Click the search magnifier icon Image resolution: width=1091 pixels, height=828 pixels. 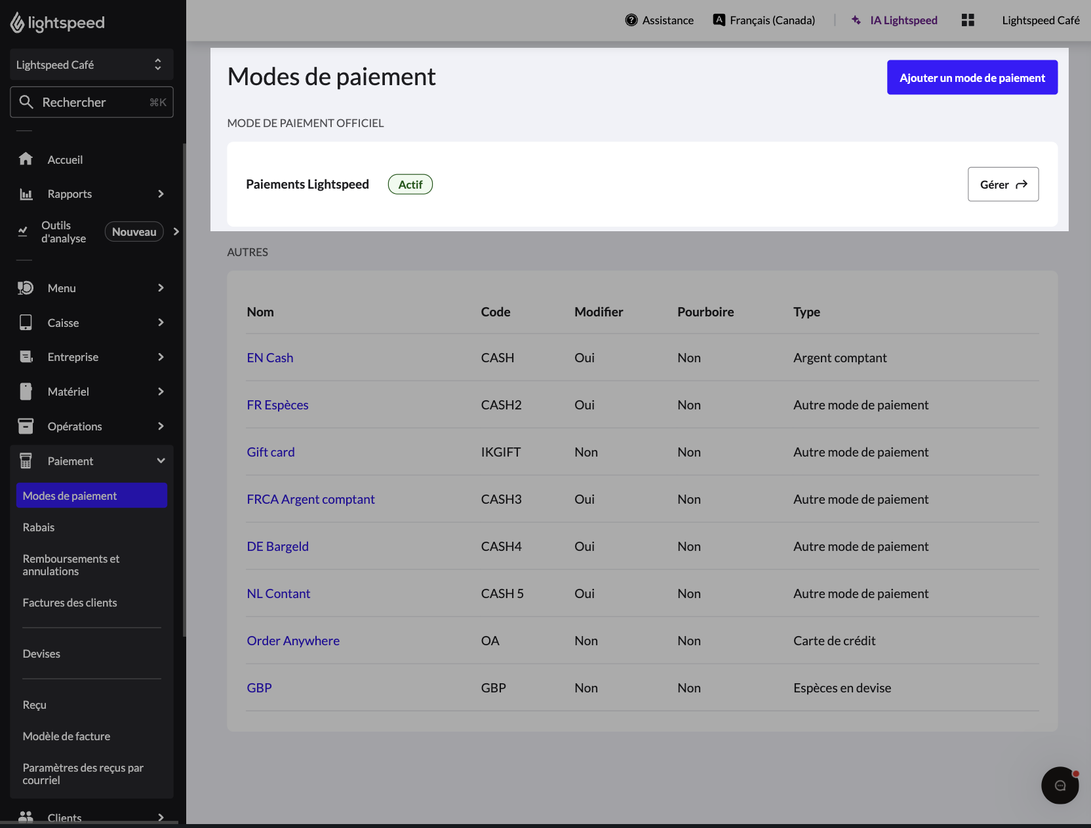point(26,102)
